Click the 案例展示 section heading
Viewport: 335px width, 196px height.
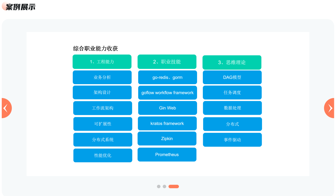coord(20,7)
